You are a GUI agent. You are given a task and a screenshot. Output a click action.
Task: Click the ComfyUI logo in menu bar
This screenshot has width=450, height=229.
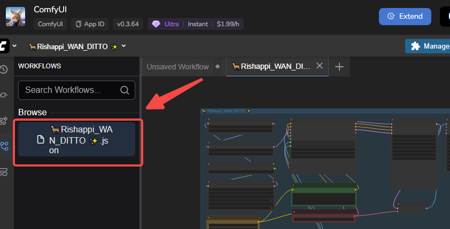(4, 46)
